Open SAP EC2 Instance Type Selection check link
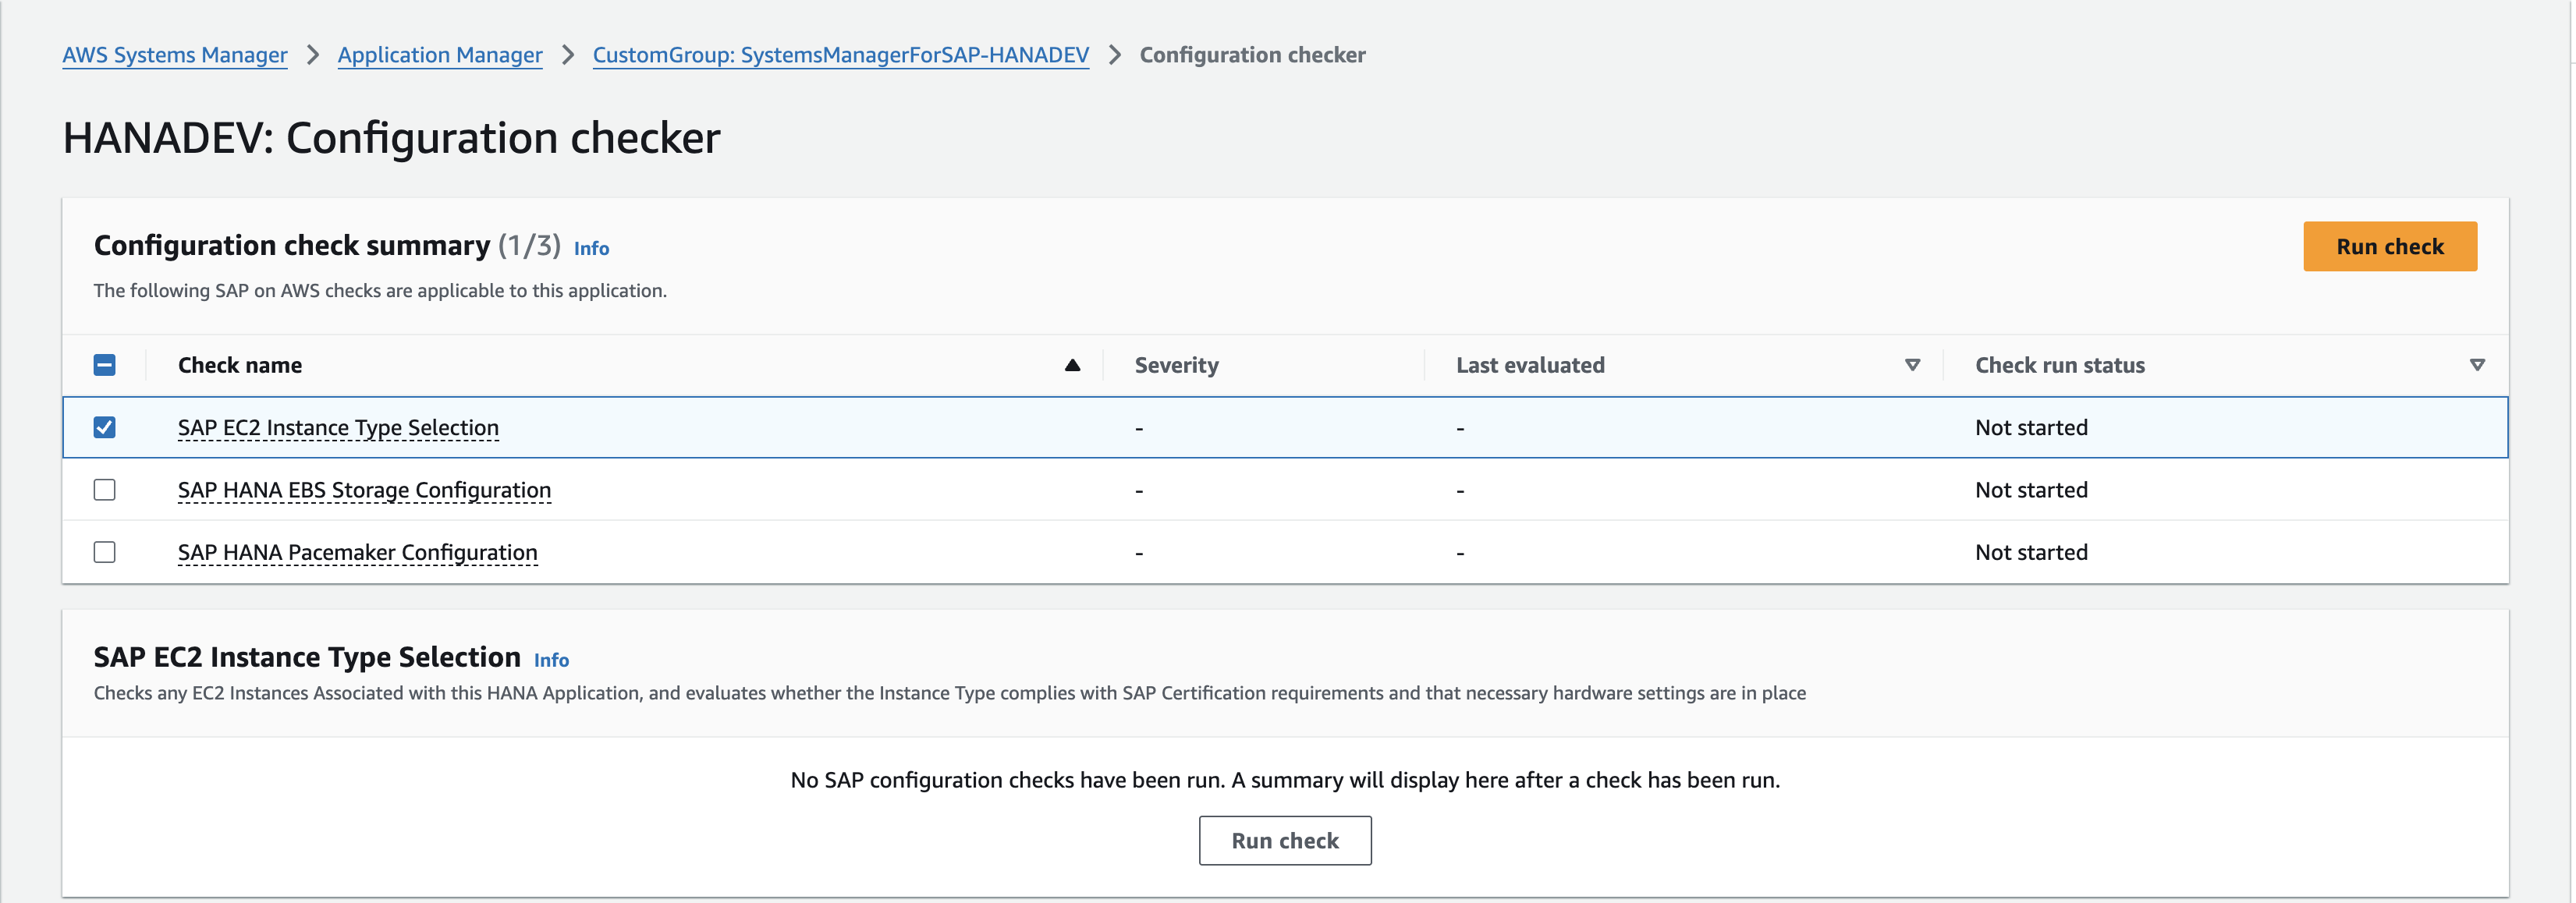This screenshot has height=903, width=2576. (x=338, y=428)
